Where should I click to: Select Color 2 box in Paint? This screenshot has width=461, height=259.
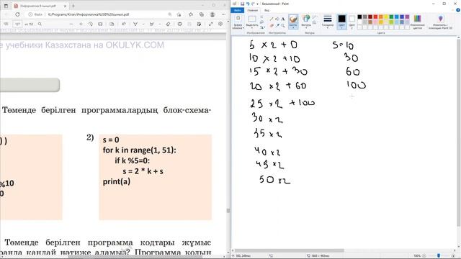pos(352,22)
